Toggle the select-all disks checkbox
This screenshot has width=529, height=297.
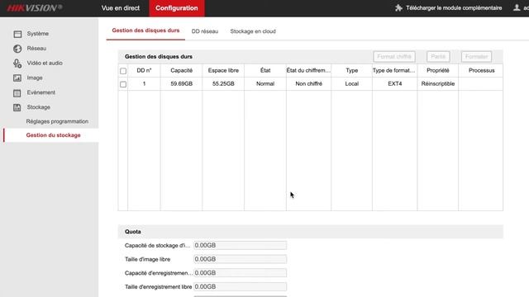pyautogui.click(x=123, y=71)
